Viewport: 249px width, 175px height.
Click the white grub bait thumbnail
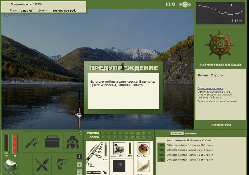[143, 166]
